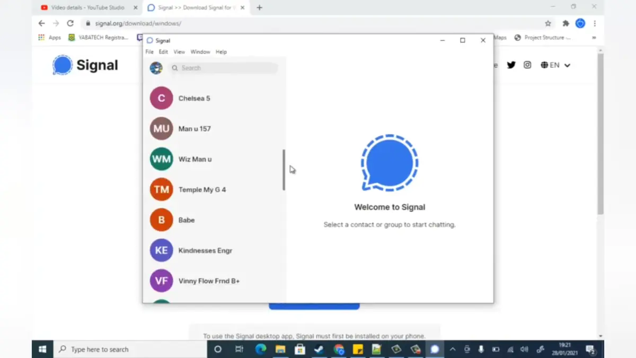Open a new Chrome tab
636x358 pixels.
coord(259,8)
